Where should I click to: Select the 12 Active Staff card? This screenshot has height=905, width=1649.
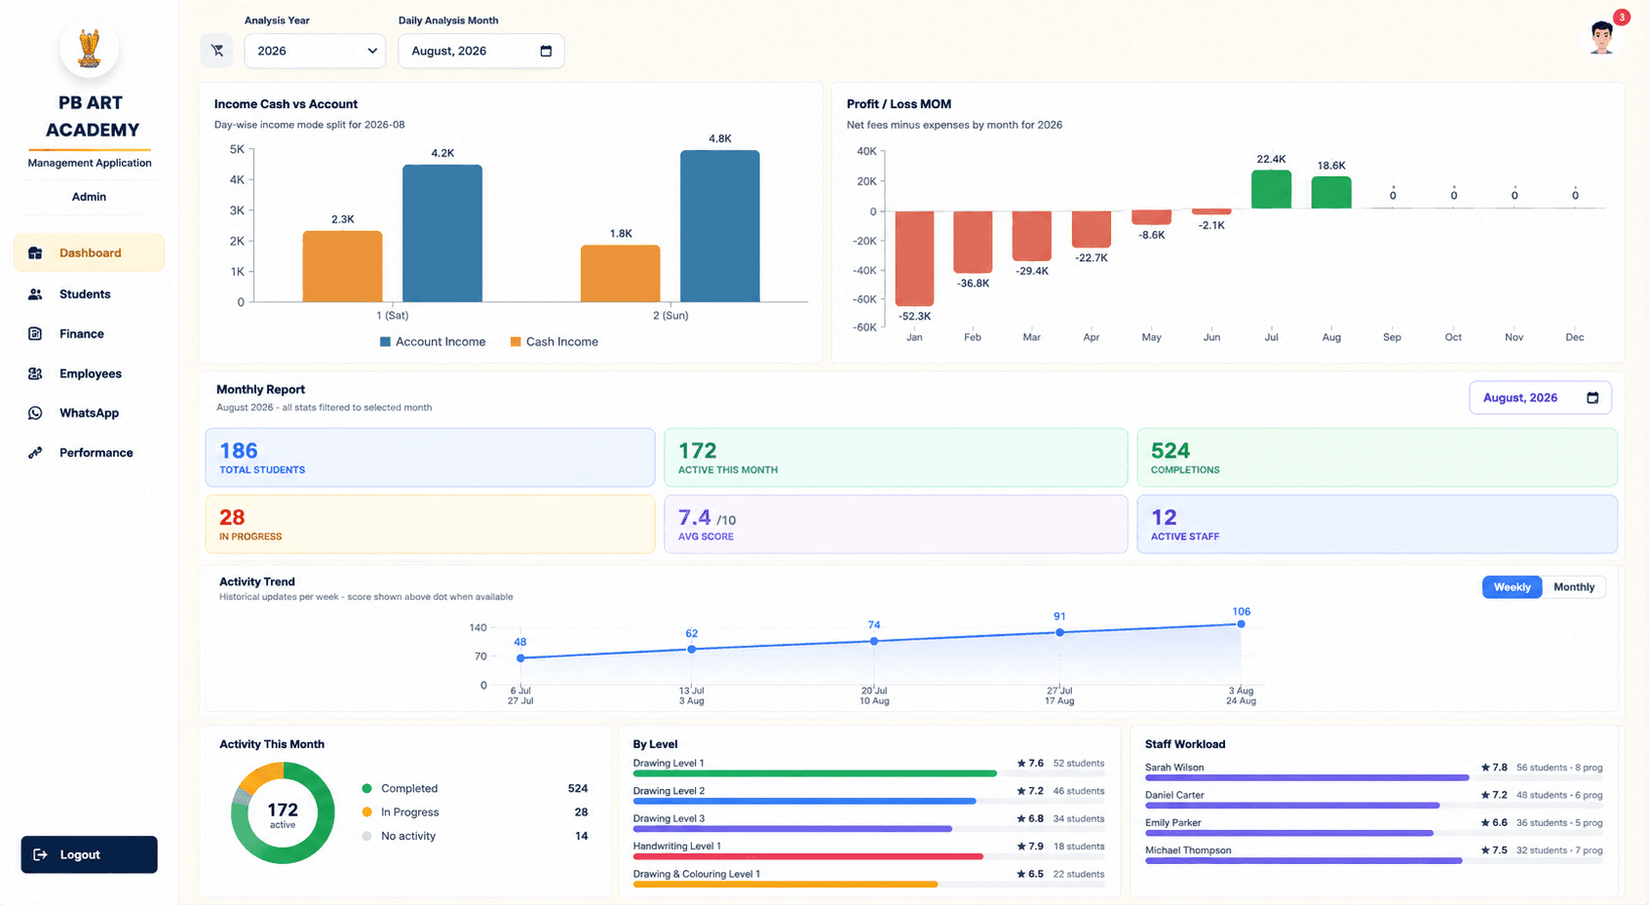pos(1377,524)
